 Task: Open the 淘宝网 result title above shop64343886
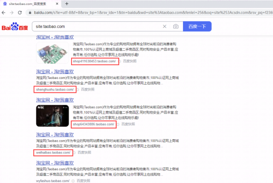(55, 100)
